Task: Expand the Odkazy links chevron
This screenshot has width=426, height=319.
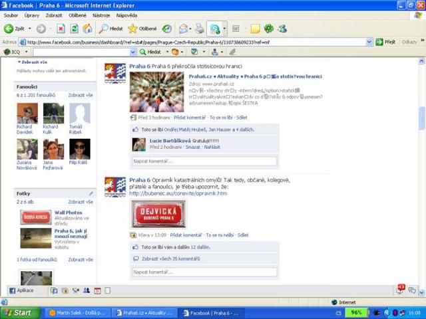Action: pyautogui.click(x=423, y=41)
